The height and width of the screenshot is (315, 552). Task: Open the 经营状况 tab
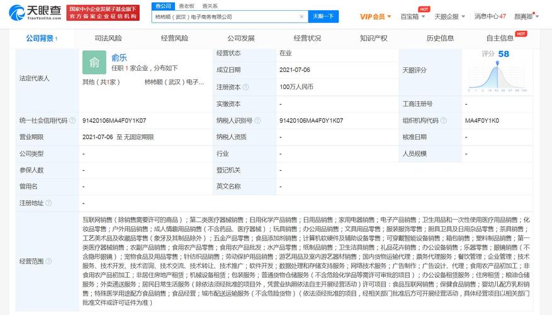click(x=307, y=38)
